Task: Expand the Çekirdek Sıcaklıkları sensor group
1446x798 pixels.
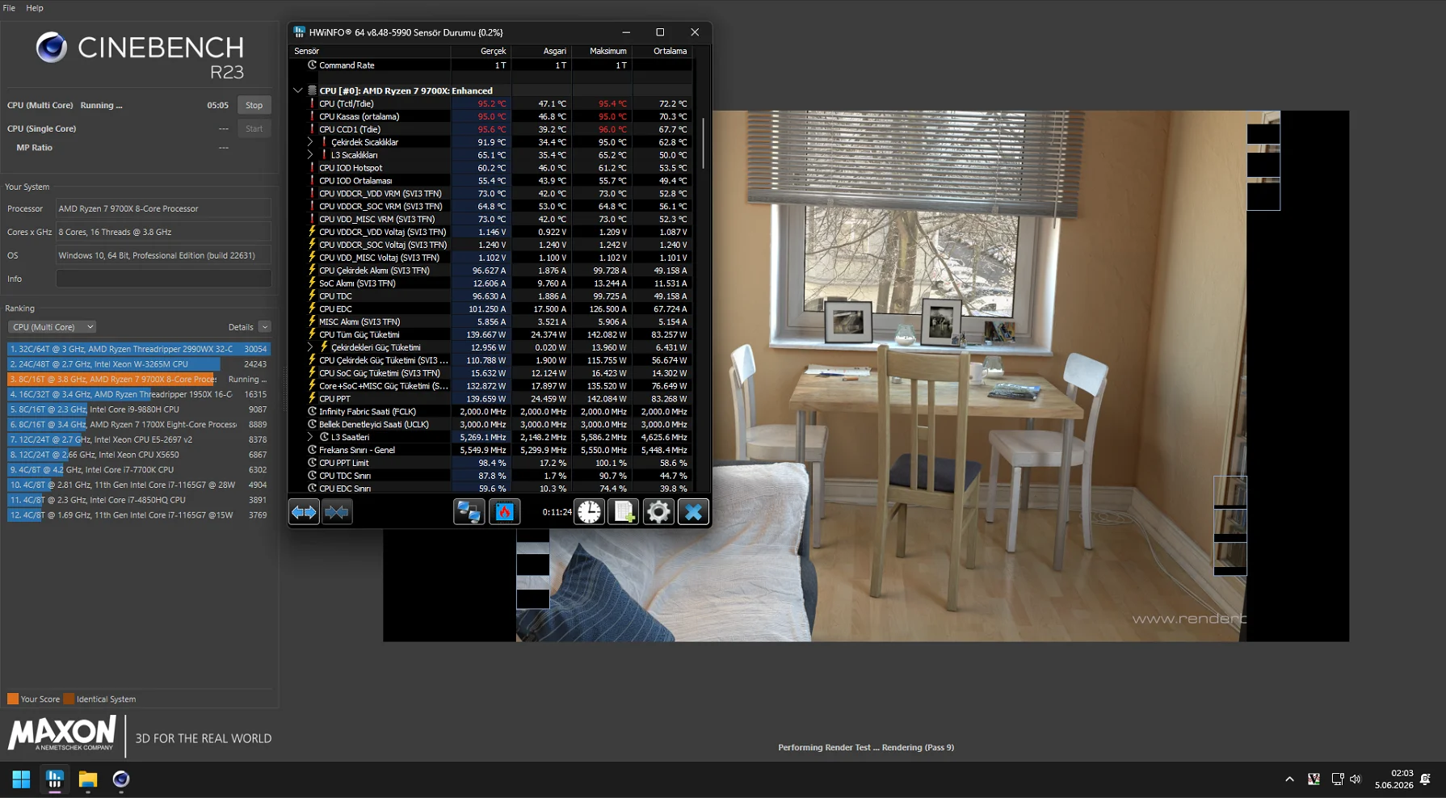Action: [310, 142]
